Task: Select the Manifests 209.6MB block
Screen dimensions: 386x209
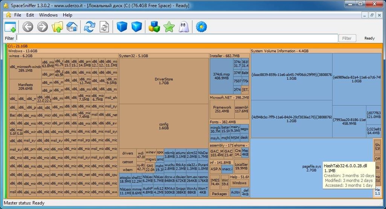Action: [25, 86]
